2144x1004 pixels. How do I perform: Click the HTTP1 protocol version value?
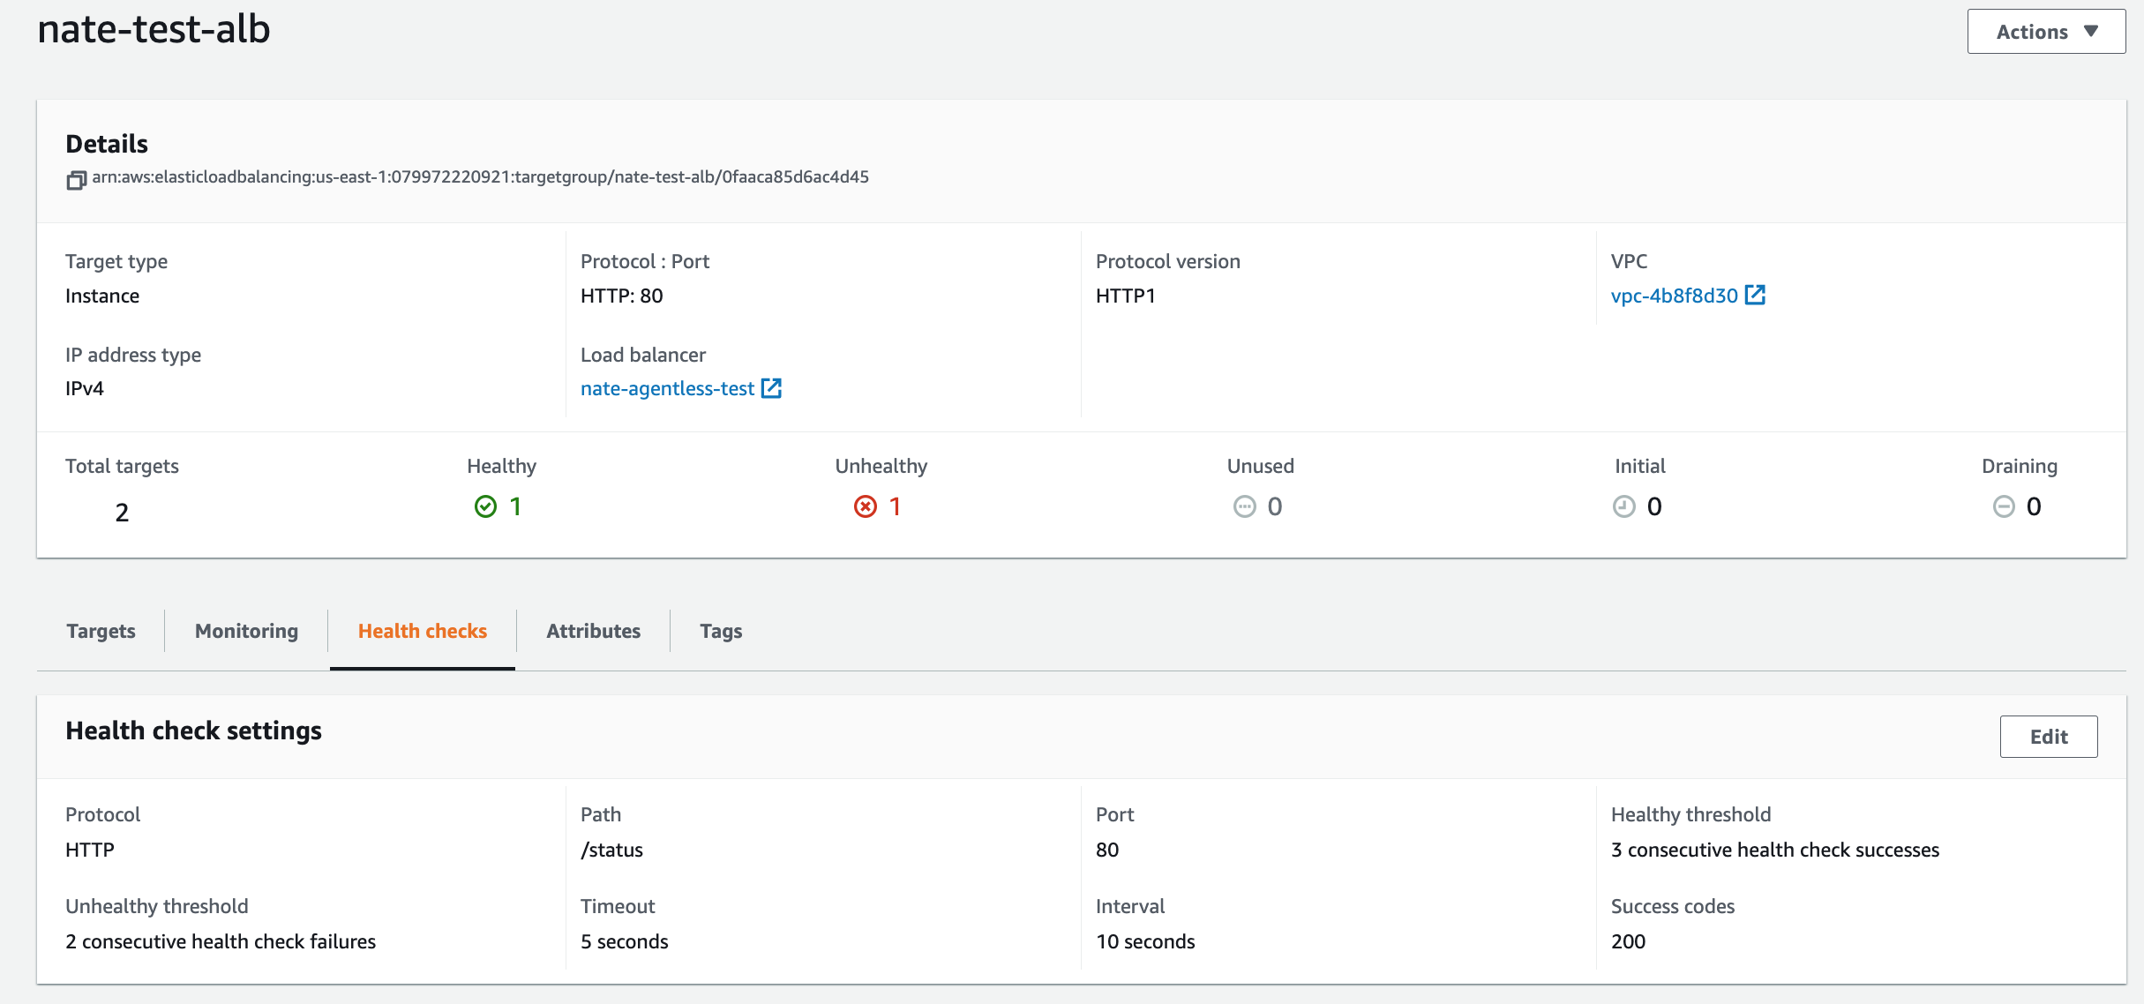point(1125,296)
